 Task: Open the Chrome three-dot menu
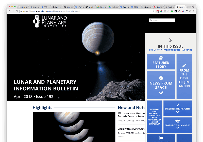pos(193,11)
